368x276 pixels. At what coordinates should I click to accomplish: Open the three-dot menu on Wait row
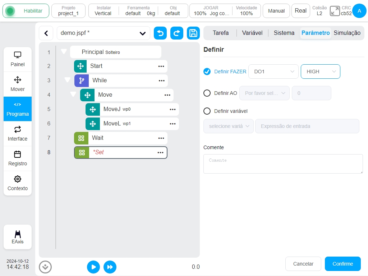[x=161, y=138]
